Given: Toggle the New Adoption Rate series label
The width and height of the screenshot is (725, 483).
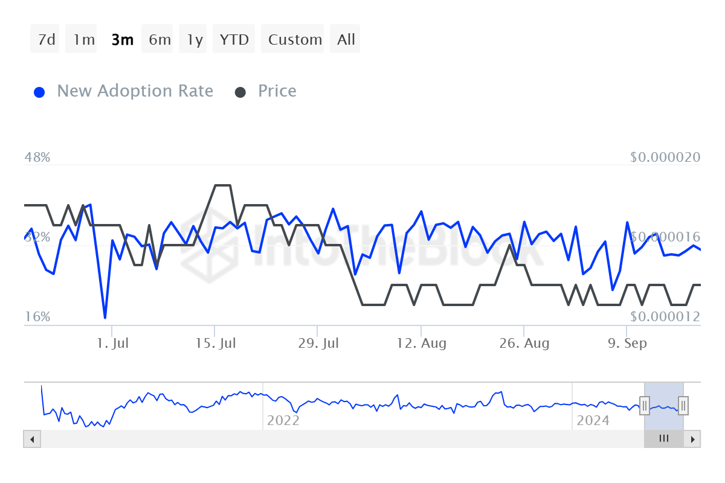Looking at the screenshot, I should click(135, 91).
